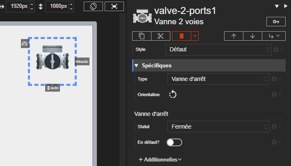Rotate valve using Orientation icon
This screenshot has height=166, width=291.
tap(173, 95)
